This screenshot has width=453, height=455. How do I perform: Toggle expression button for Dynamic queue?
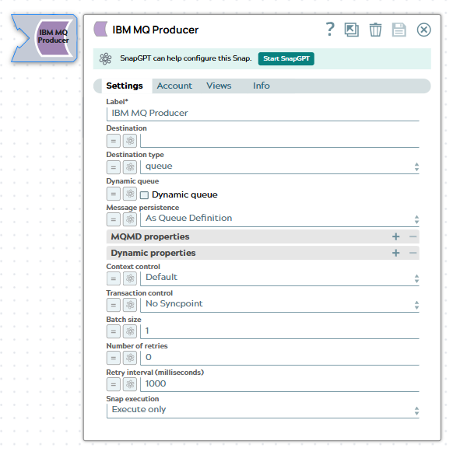point(114,194)
